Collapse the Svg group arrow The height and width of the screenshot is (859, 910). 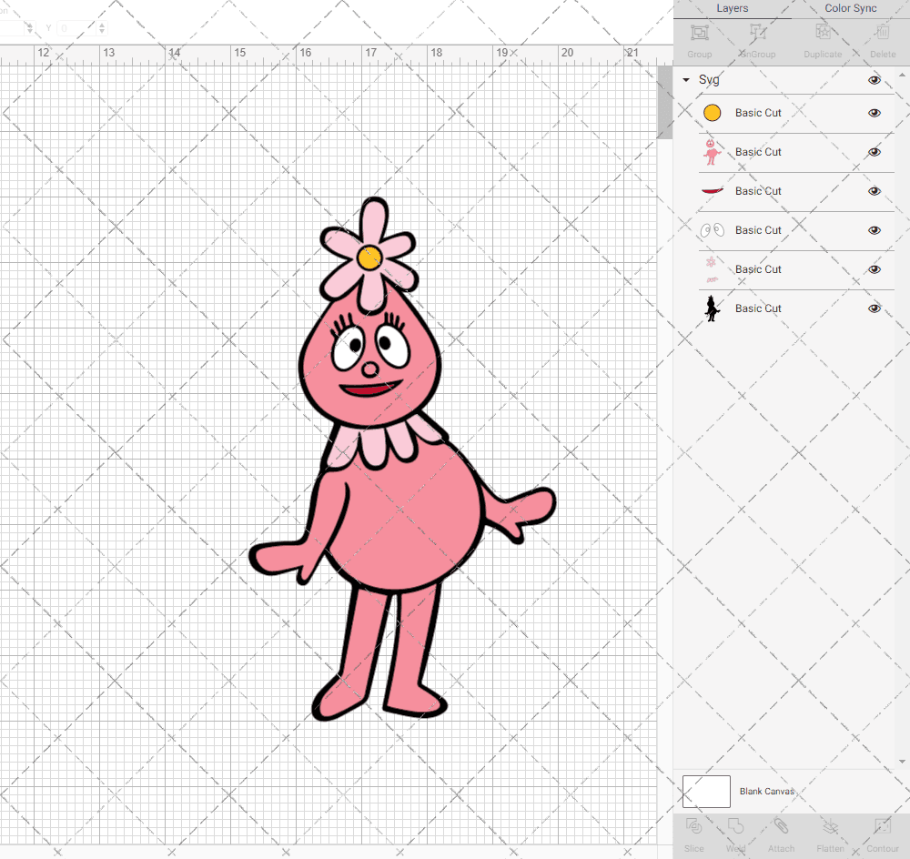[686, 80]
